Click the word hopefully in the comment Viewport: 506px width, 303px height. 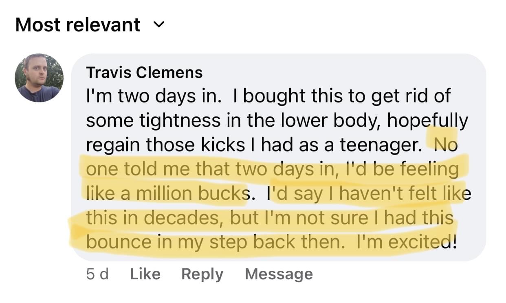click(x=428, y=121)
